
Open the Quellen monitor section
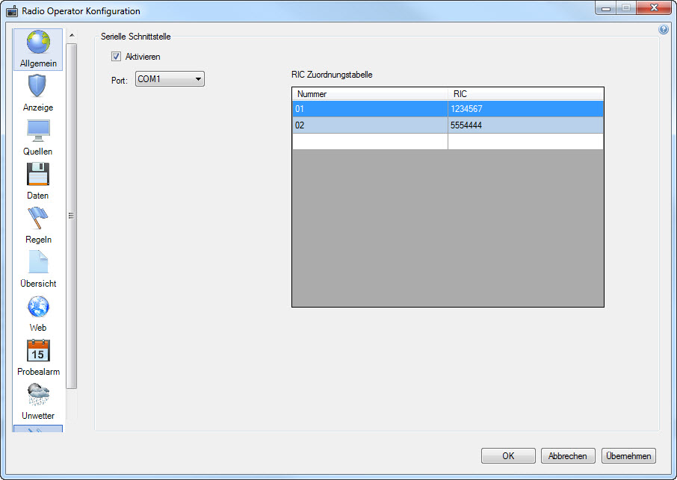click(38, 137)
